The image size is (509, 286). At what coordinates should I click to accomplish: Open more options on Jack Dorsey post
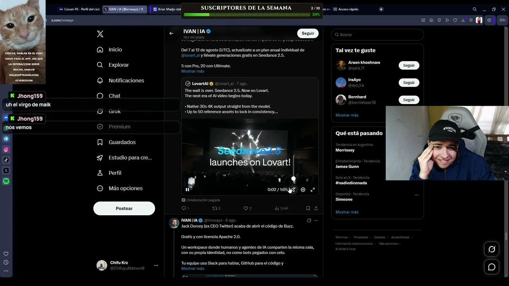(316, 220)
